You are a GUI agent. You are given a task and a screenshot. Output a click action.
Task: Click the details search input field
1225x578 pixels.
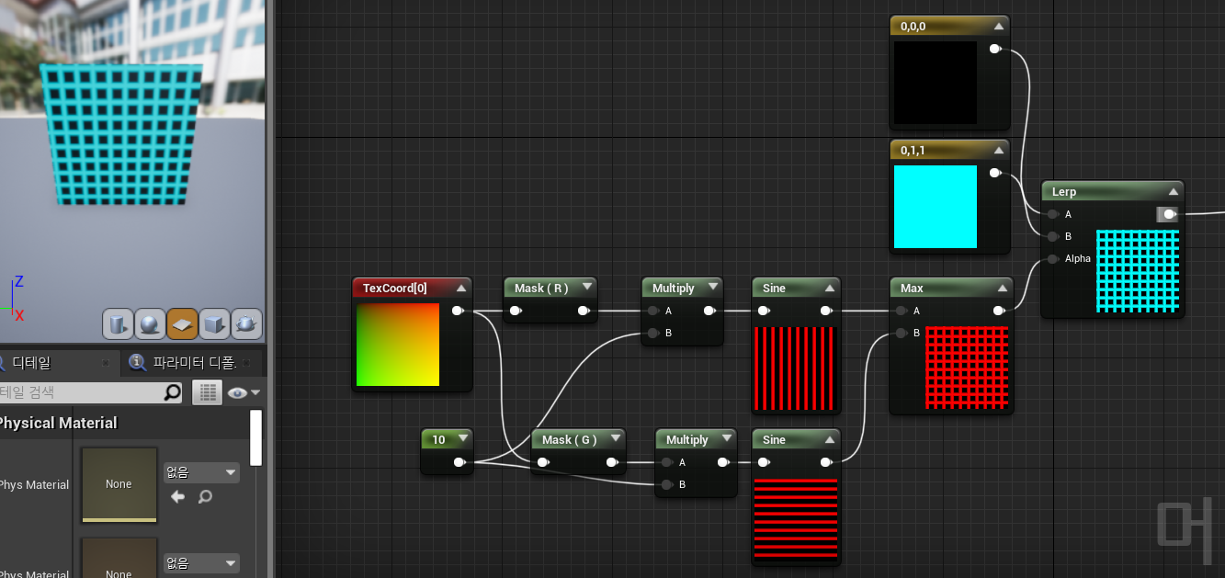(x=91, y=392)
